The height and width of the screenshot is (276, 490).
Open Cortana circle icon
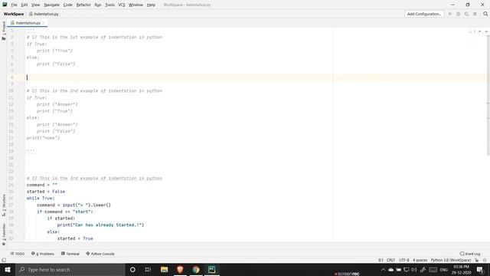pos(132,269)
